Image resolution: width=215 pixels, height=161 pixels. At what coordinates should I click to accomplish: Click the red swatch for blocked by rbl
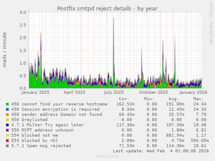[x=7, y=141]
